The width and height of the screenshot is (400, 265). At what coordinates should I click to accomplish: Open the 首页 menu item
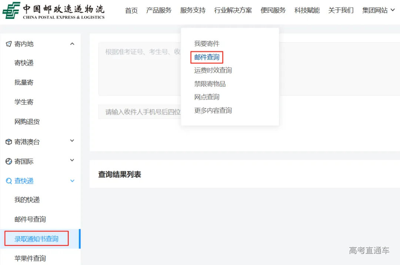click(x=131, y=11)
